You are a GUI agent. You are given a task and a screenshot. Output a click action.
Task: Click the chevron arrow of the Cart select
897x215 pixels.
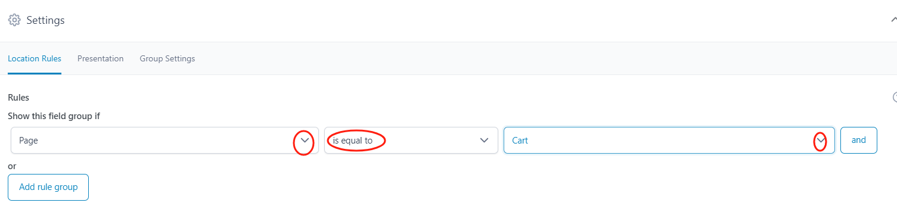pos(820,141)
